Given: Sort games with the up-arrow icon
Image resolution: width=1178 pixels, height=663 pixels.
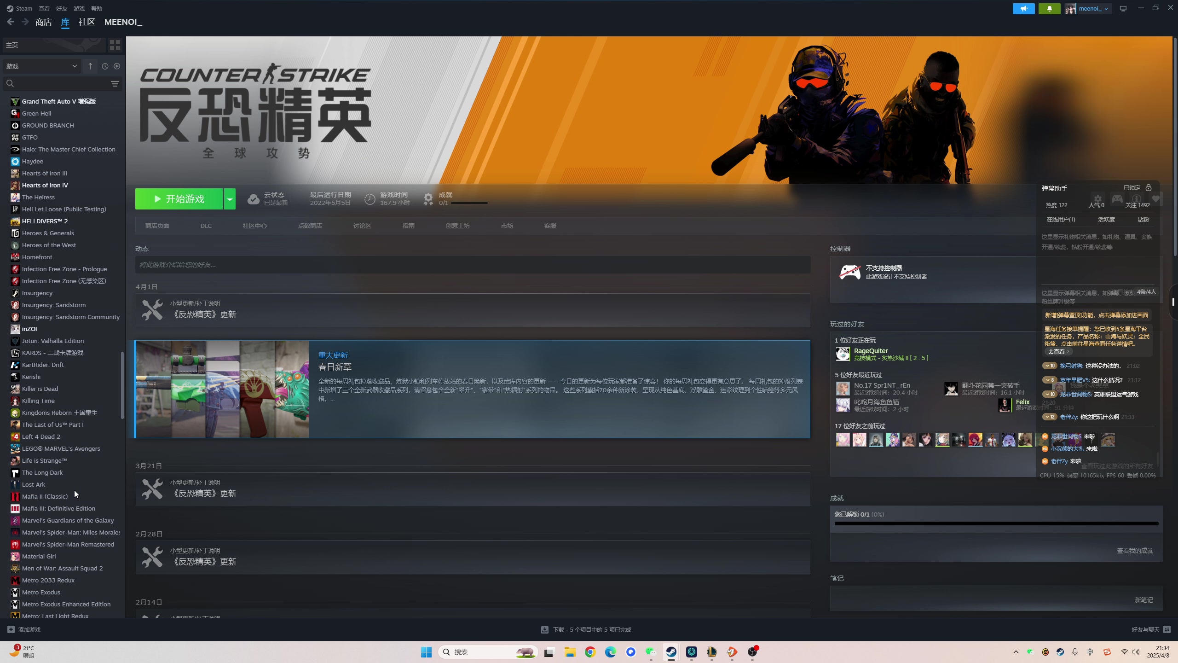Looking at the screenshot, I should [x=90, y=66].
